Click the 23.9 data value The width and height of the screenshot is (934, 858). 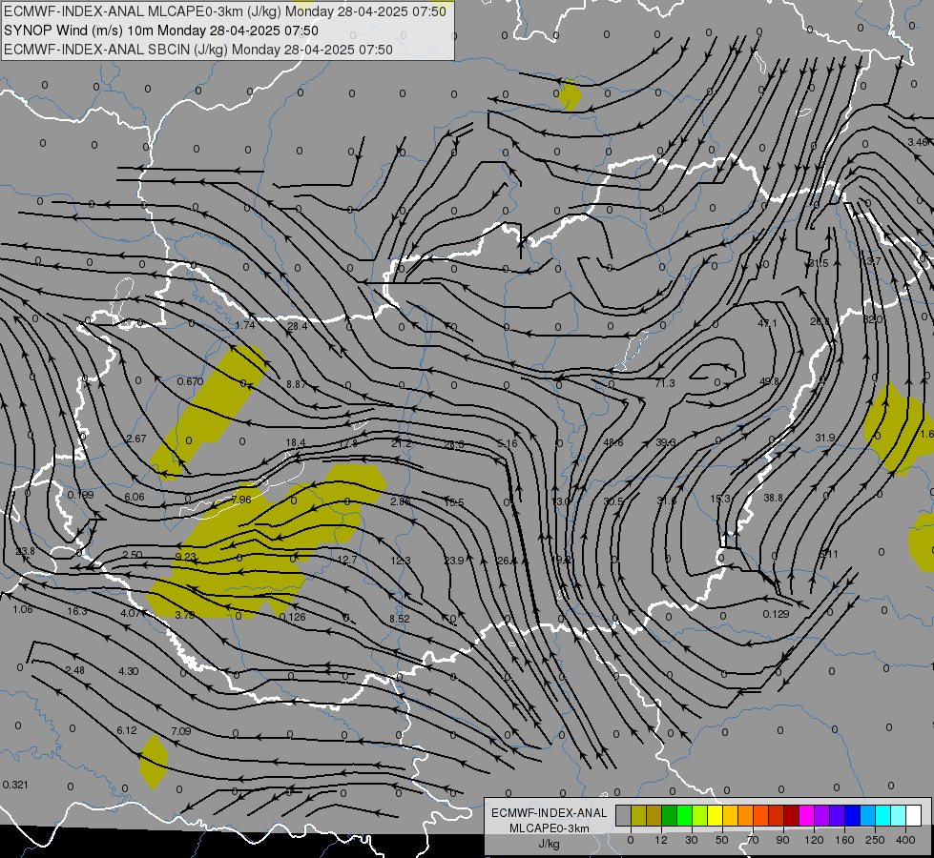(x=454, y=561)
